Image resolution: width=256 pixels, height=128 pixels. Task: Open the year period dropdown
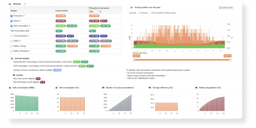95,12
